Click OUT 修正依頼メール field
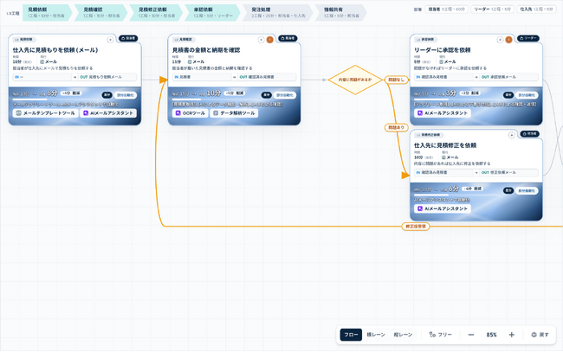The height and width of the screenshot is (352, 563). point(508,173)
